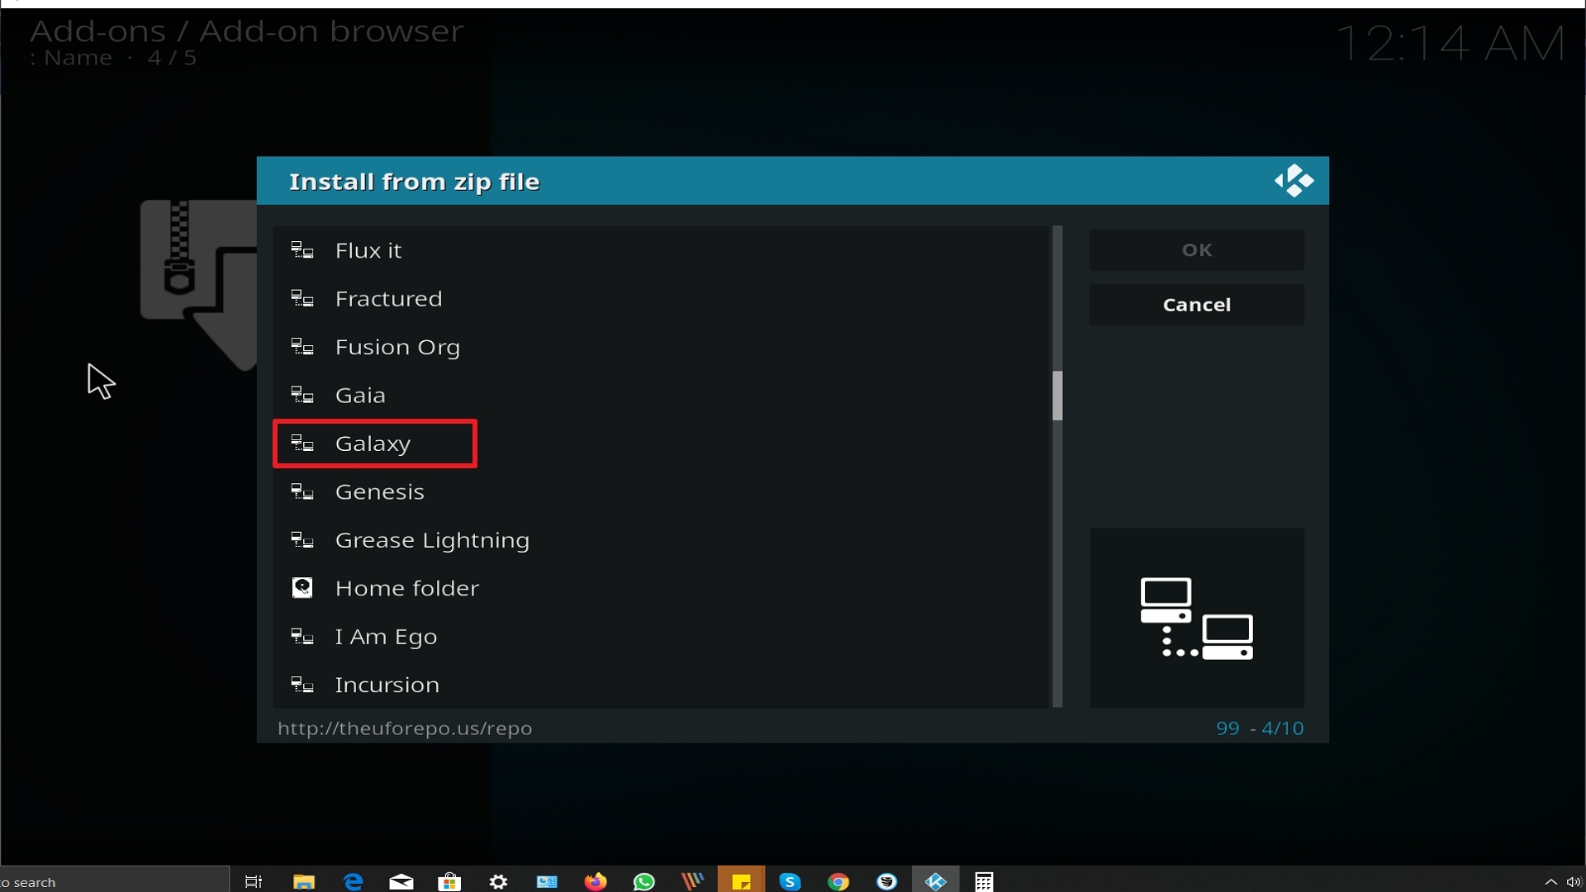
Task: Click the zip install icon behind dialog
Action: click(198, 285)
